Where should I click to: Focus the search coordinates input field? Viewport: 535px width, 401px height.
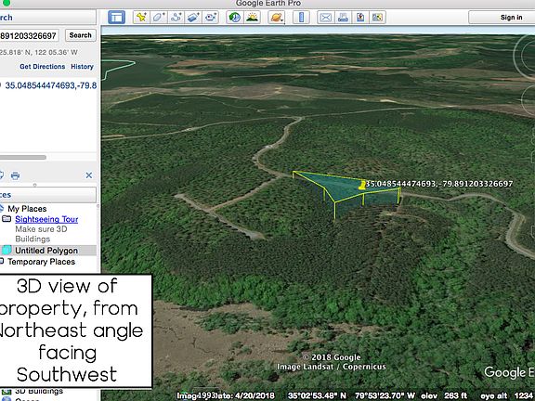(30, 35)
